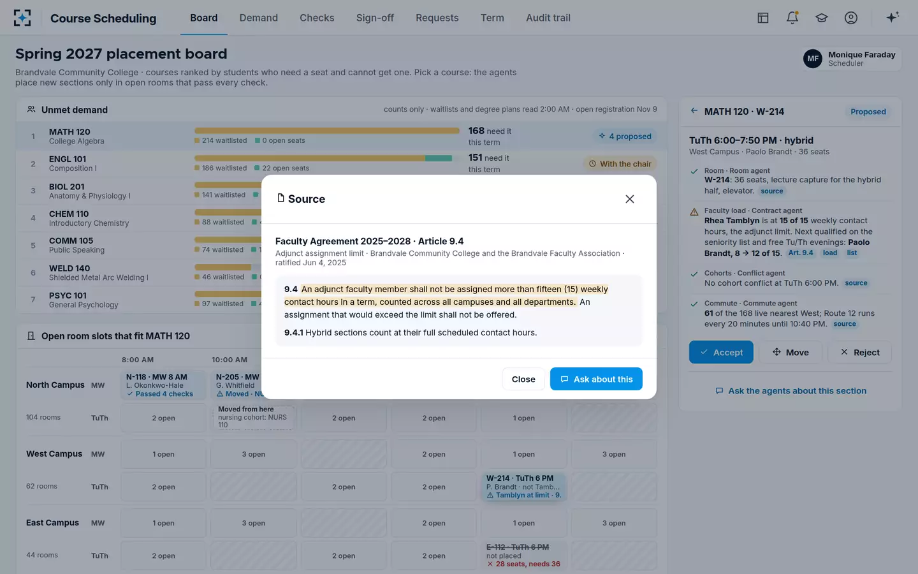Open the Art. 9.4 reference chip

[801, 253]
